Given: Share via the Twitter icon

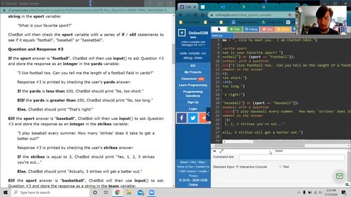Looking at the screenshot, I should [x=193, y=118].
